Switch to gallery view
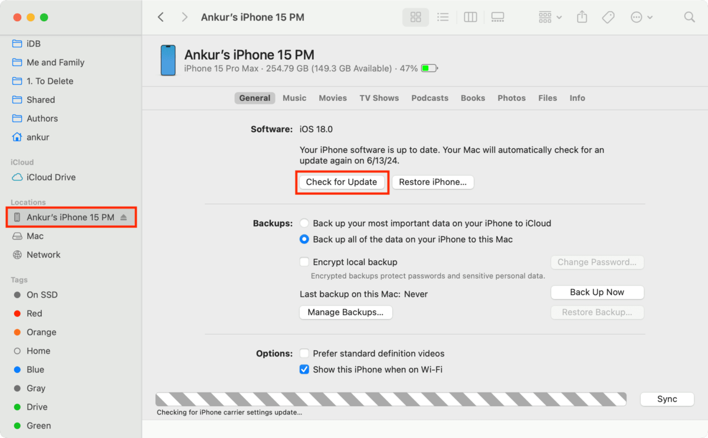708x438 pixels. [x=497, y=17]
